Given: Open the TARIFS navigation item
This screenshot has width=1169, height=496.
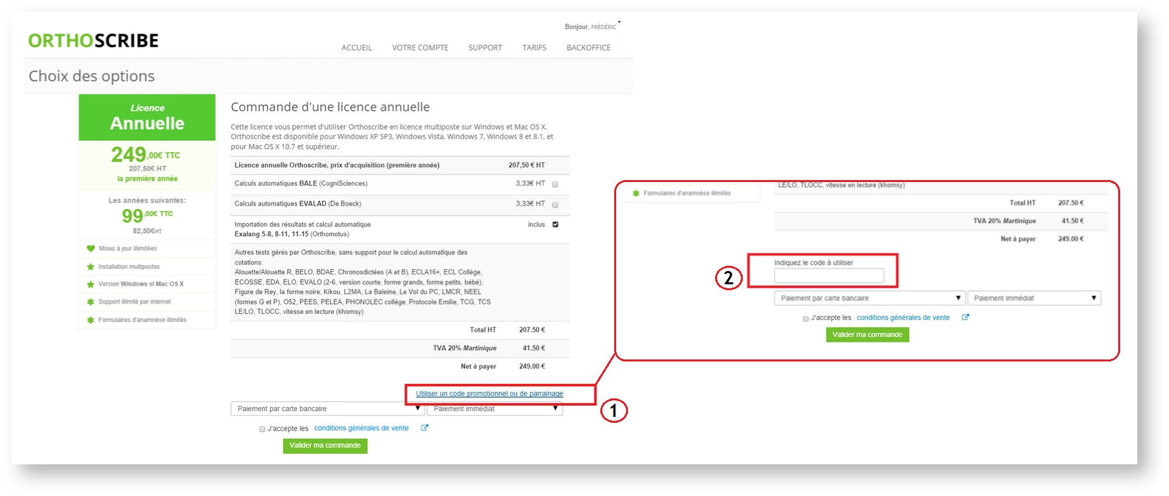Looking at the screenshot, I should 534,47.
